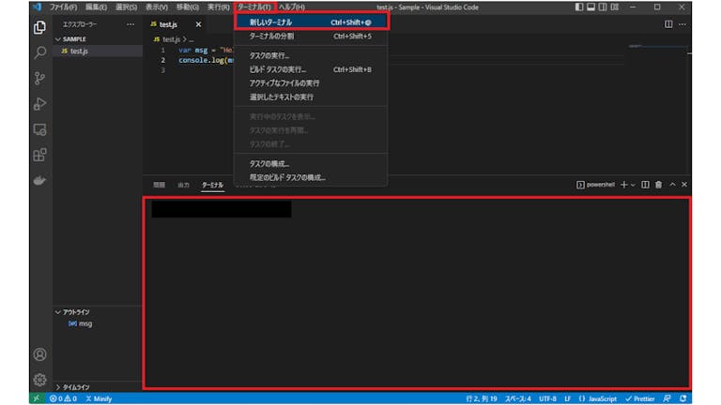Open the Extensions view icon

(x=40, y=155)
